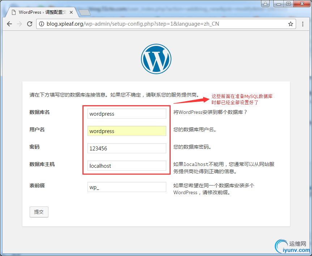312x256 pixels.
Task: Click the 表前缀 field with wp_
Action: 127,187
